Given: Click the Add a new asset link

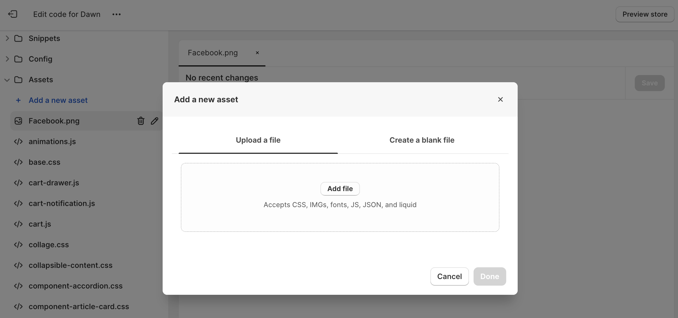Looking at the screenshot, I should pos(58,100).
